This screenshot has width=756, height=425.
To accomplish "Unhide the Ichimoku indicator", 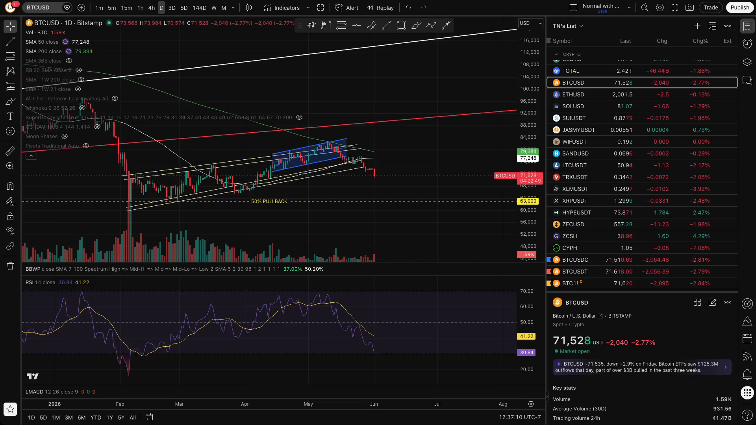I will point(82,108).
